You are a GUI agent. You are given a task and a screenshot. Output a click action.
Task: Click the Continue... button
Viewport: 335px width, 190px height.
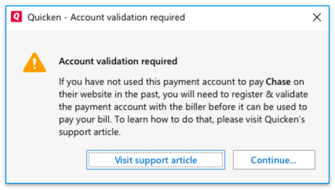274,160
